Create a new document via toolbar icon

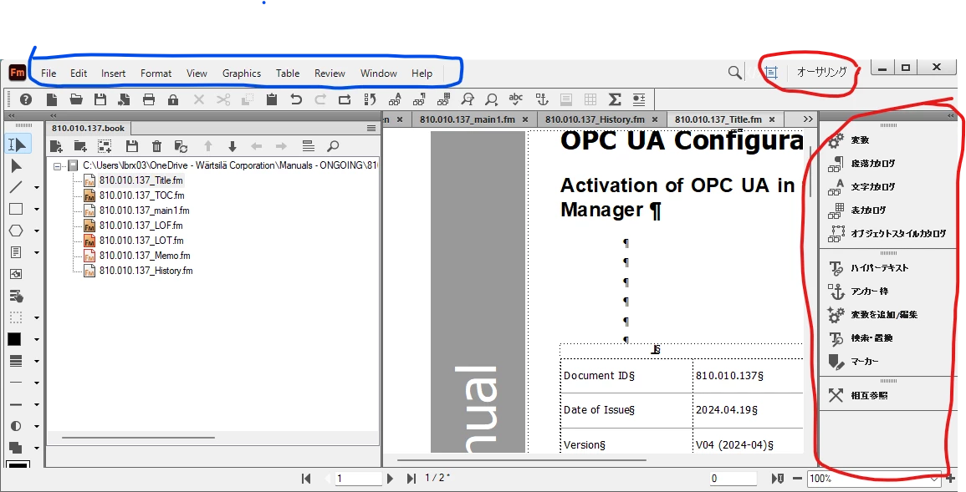coord(52,99)
